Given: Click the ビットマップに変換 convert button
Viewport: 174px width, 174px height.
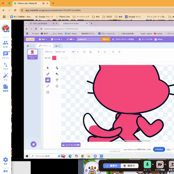Looking at the screenshot, I should click(x=71, y=145).
